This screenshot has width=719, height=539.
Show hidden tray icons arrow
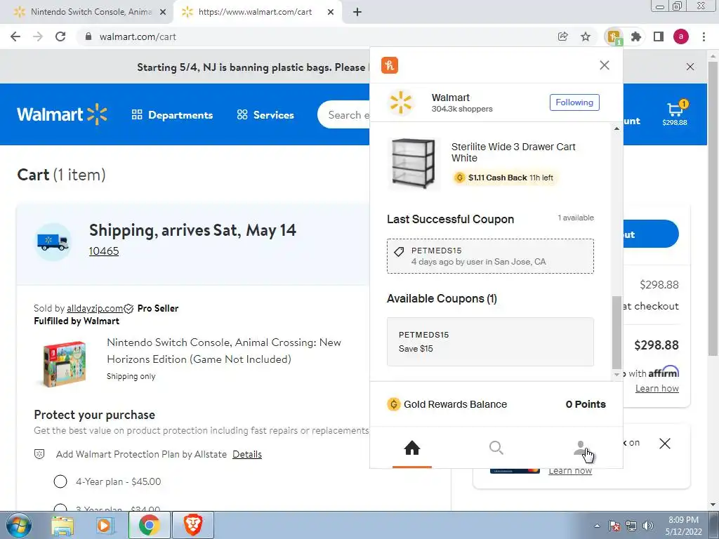click(597, 526)
